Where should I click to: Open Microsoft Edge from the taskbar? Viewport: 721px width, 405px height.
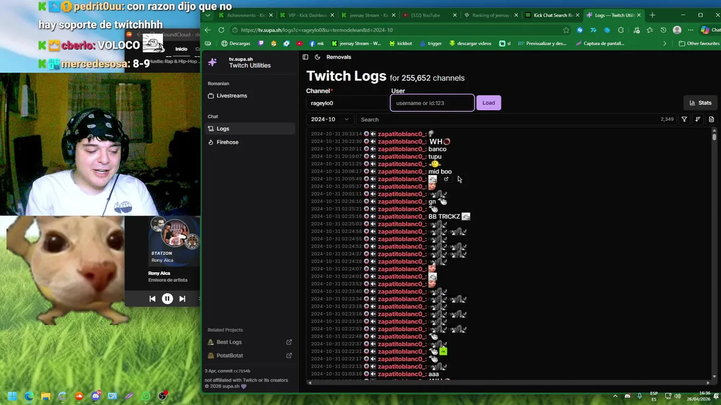pyautogui.click(x=29, y=396)
